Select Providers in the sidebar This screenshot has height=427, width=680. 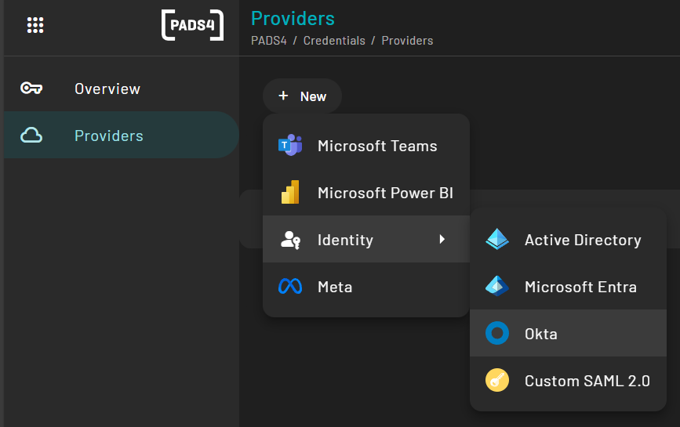tap(122, 135)
